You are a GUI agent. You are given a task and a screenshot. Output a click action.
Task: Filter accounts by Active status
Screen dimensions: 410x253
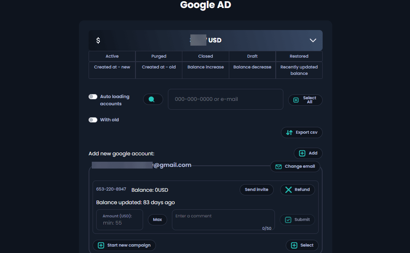pos(112,56)
